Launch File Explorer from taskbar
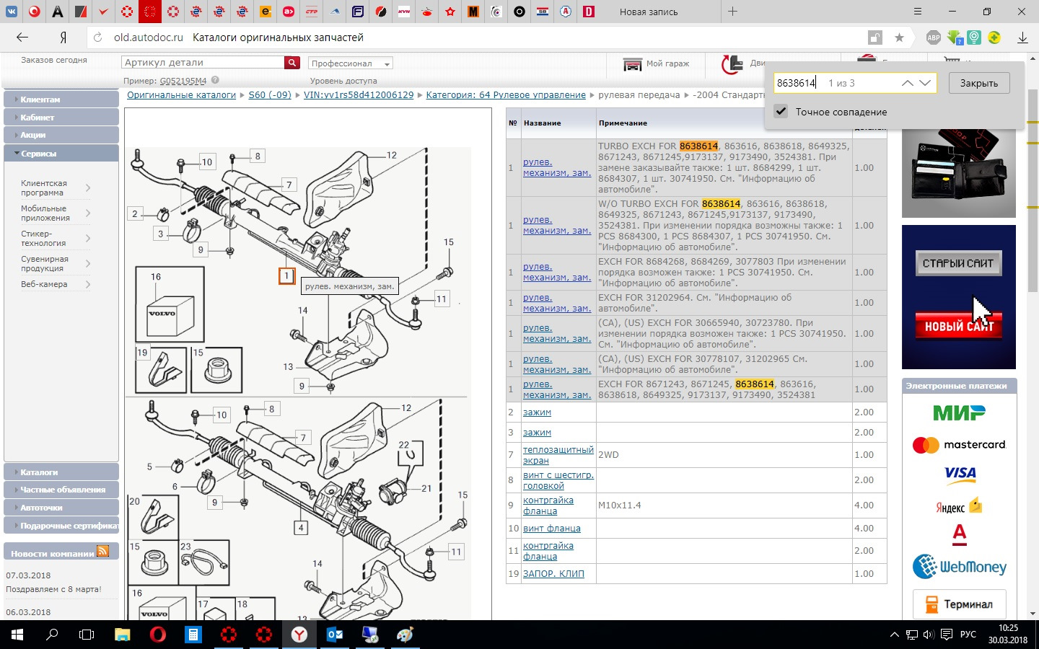1039x649 pixels. click(123, 635)
